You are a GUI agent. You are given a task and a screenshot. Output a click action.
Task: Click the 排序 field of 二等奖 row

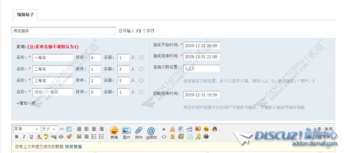(x=95, y=69)
